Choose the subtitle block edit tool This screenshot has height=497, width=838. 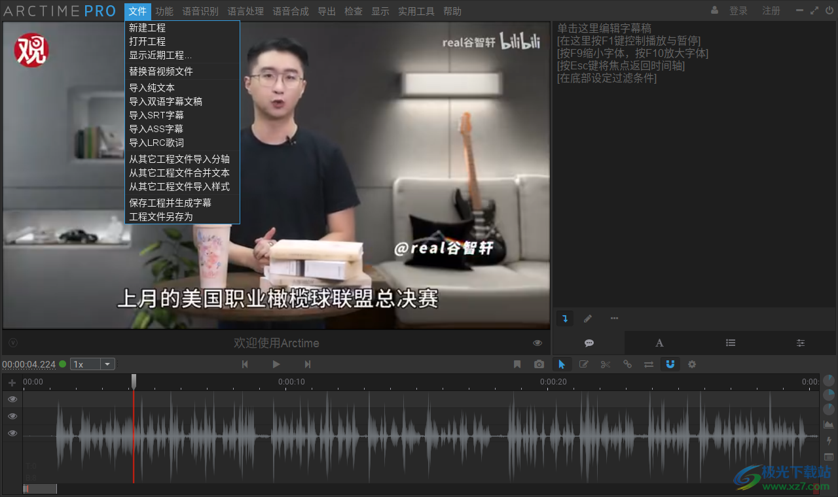(x=584, y=364)
